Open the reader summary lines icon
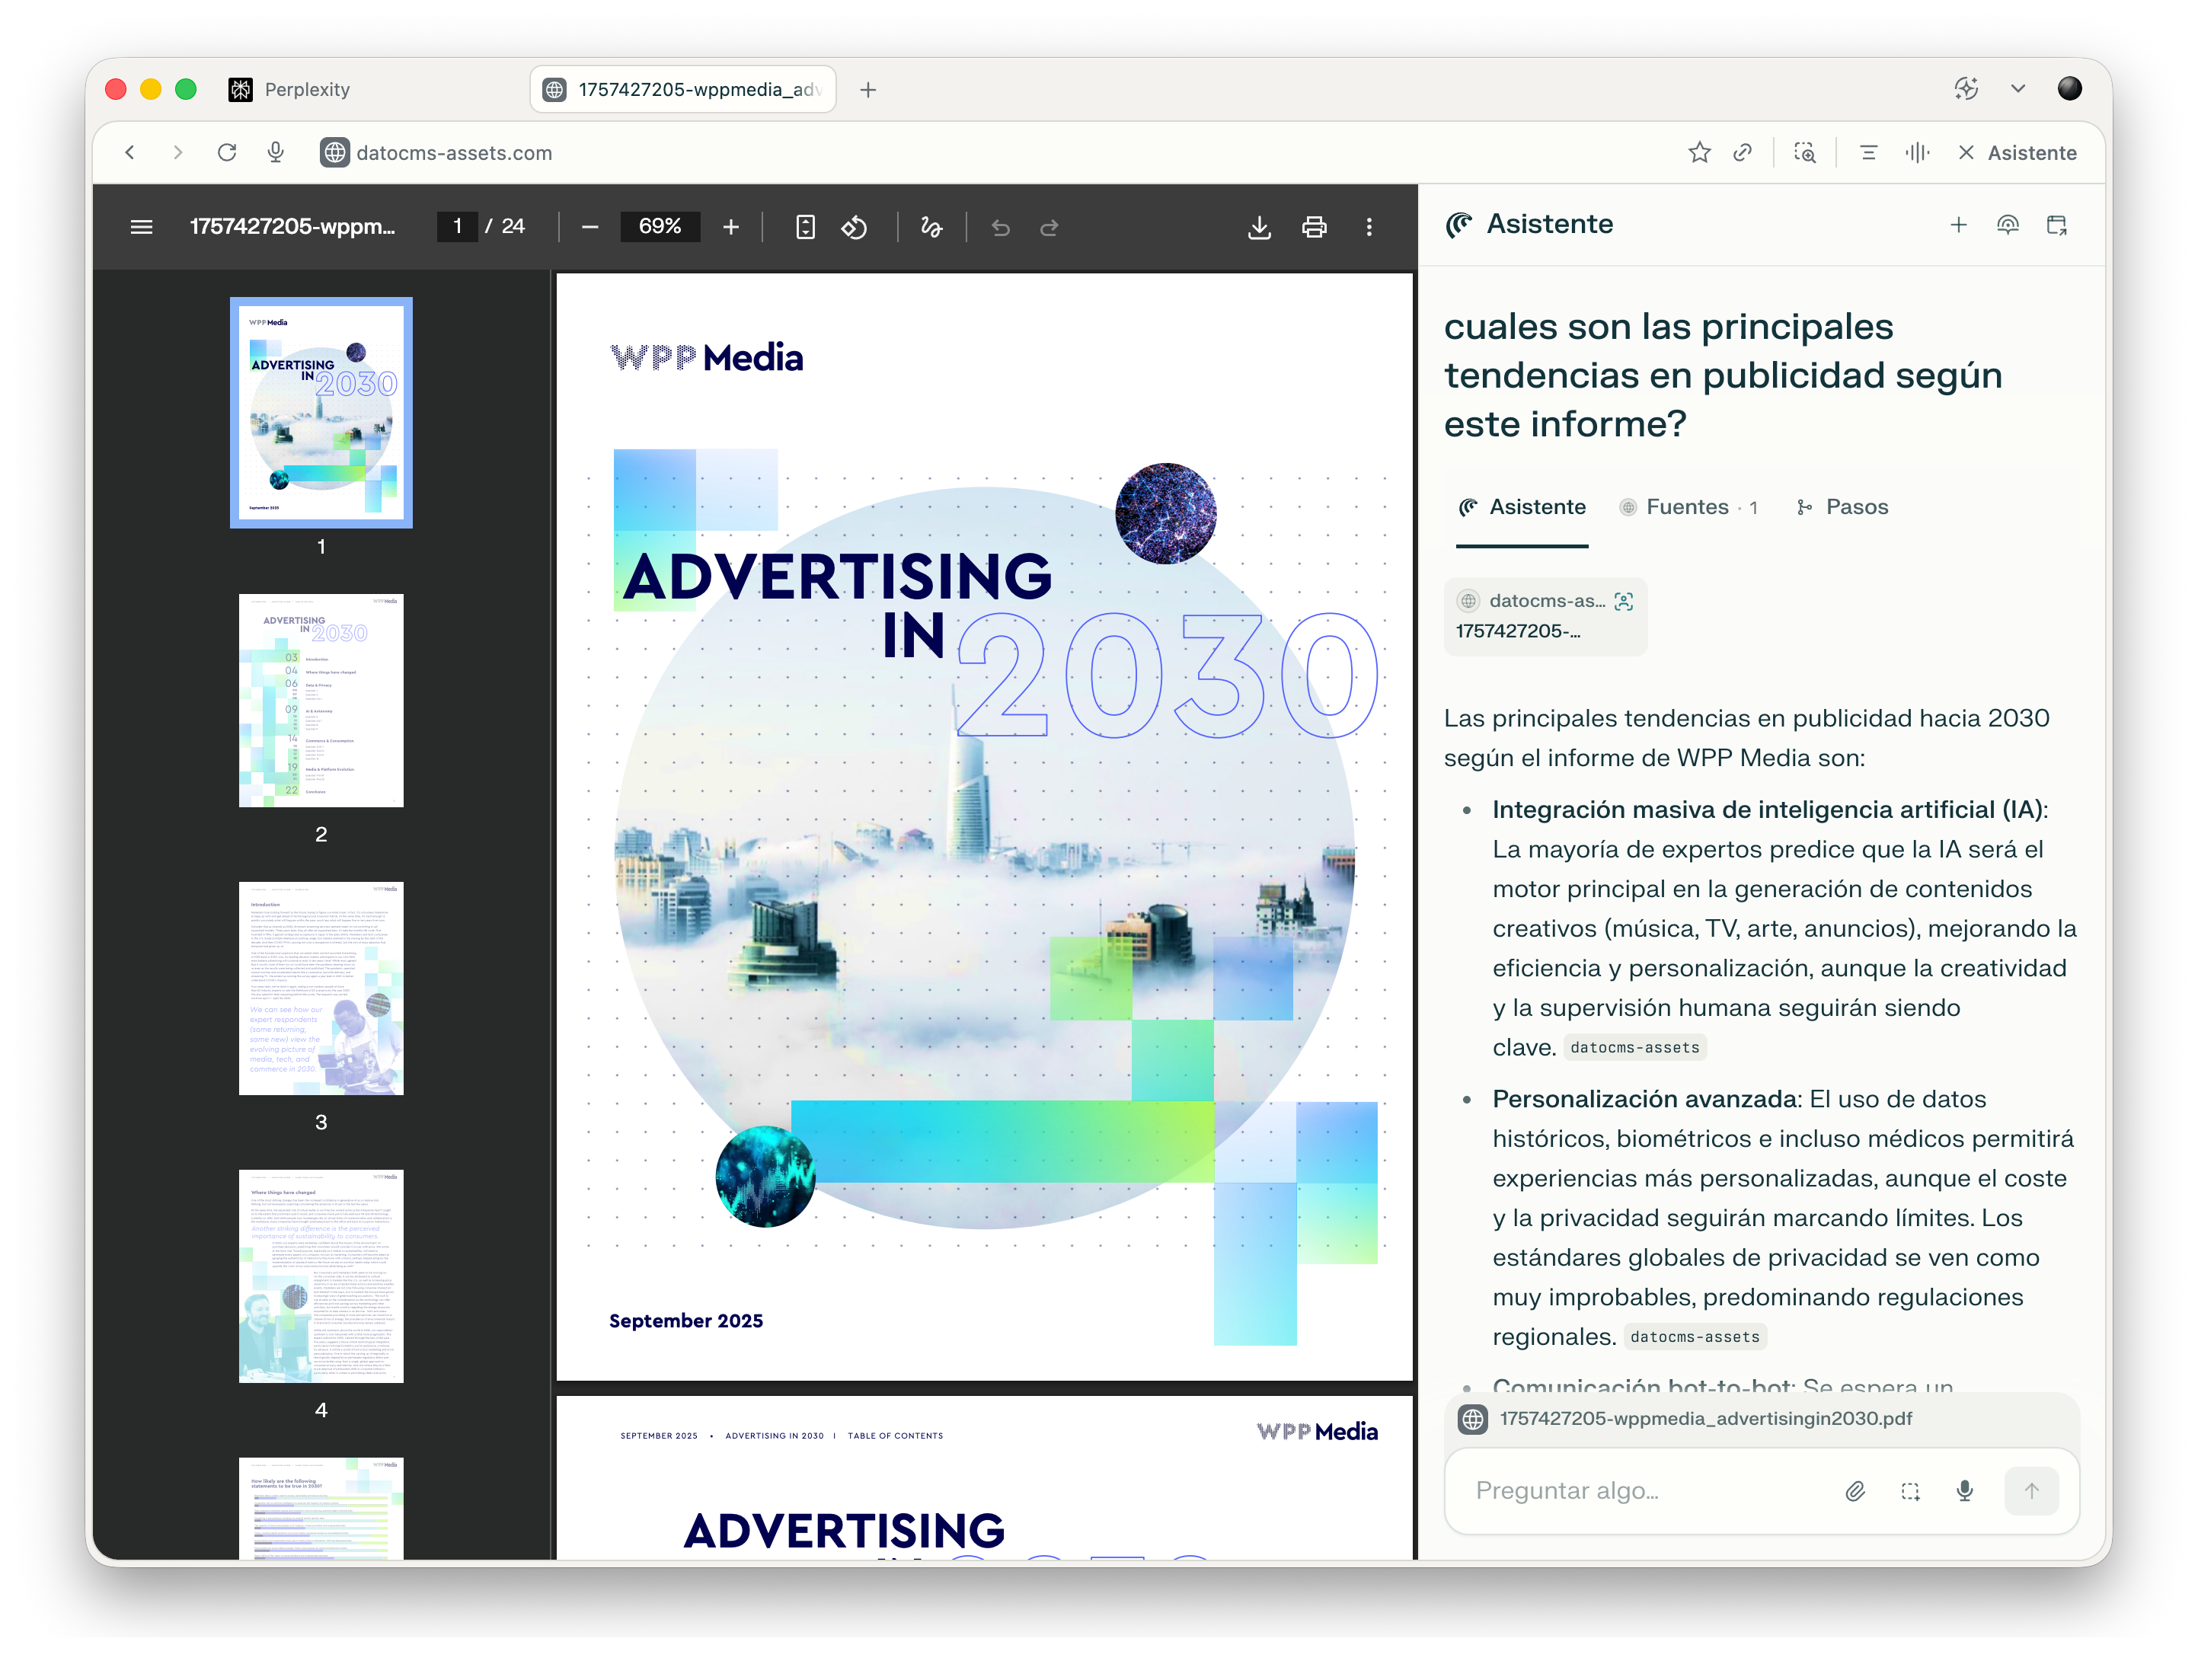Viewport: 2198px width, 1680px height. (1868, 153)
